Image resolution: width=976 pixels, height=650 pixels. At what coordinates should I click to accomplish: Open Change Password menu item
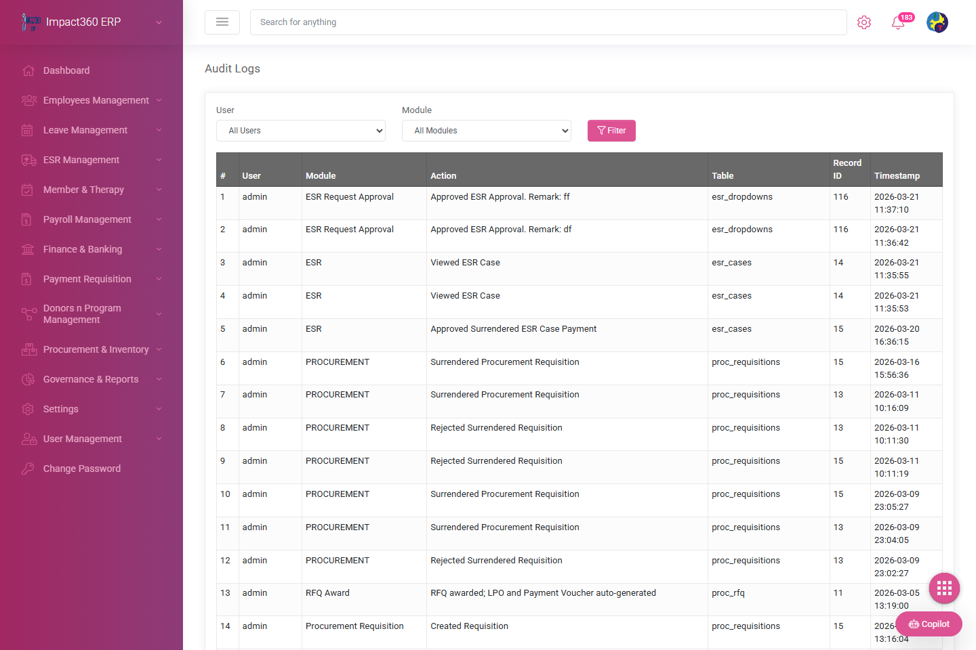(x=82, y=469)
